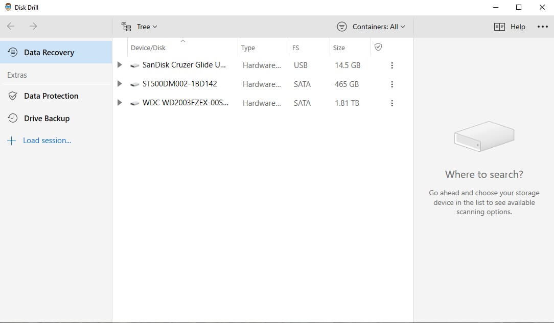Click the Load session link
Viewport: 554px width, 323px height.
[x=47, y=141]
